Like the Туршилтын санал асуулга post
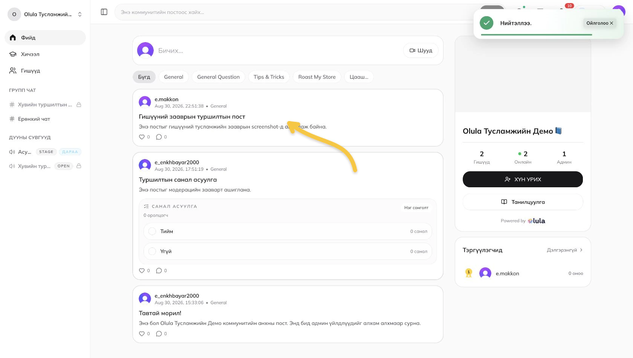Viewport: 633px width, 358px height. pos(142,270)
